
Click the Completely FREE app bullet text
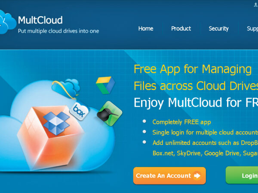[x=181, y=122]
